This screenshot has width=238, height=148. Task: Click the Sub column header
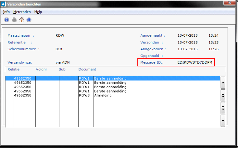[62, 69]
